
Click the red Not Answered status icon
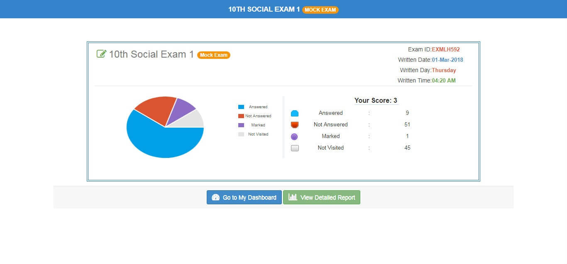coord(295,125)
